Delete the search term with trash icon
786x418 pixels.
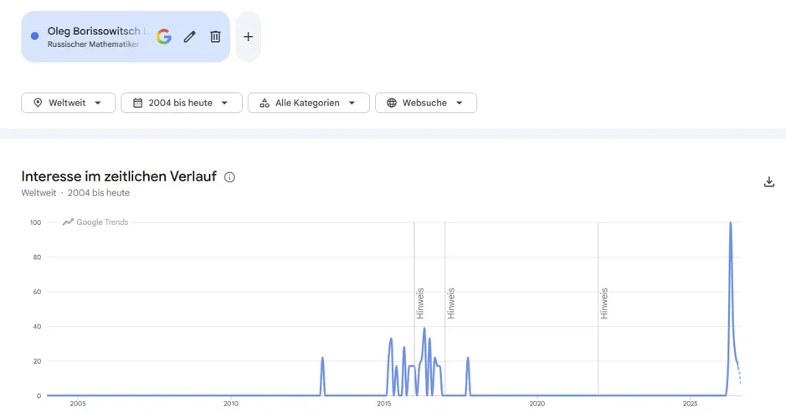pos(215,37)
